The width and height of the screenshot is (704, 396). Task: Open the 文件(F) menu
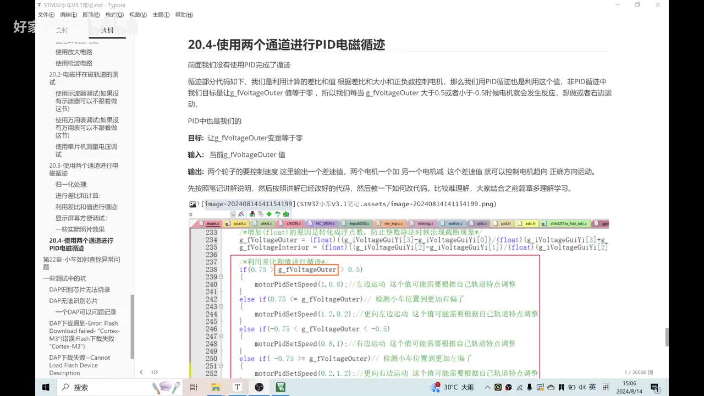click(46, 15)
